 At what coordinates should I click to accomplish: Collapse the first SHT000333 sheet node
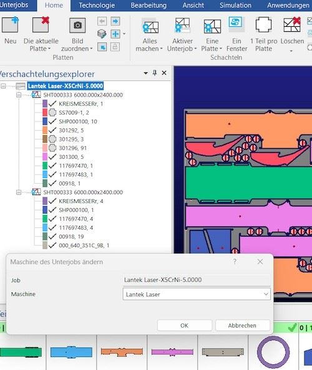[19, 95]
